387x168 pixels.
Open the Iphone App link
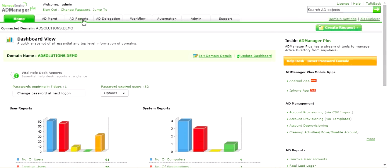click(299, 91)
